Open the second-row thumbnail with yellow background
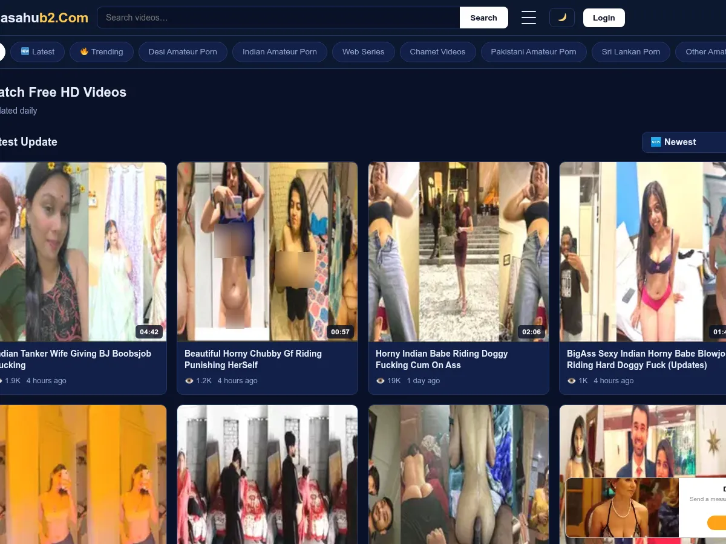726x544 pixels. coord(83,474)
